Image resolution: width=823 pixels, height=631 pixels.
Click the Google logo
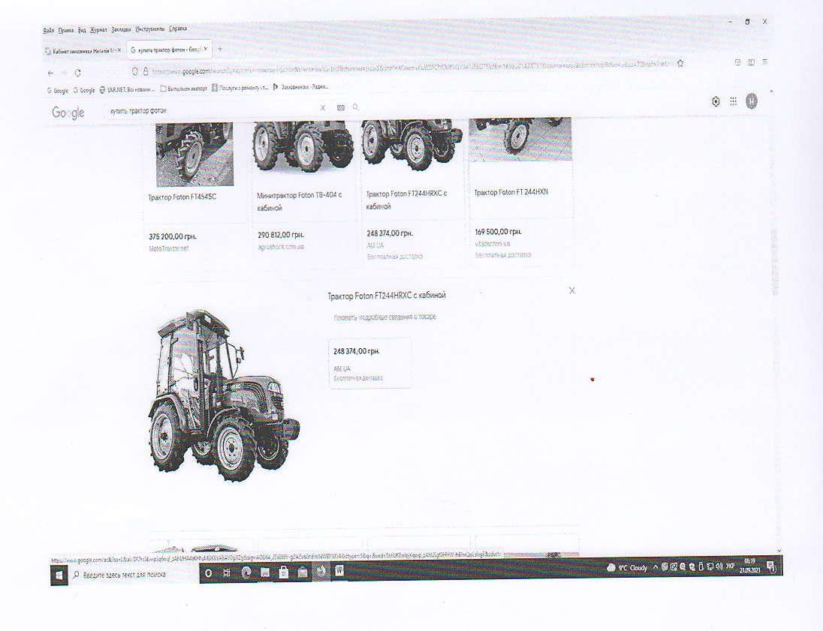pos(68,113)
